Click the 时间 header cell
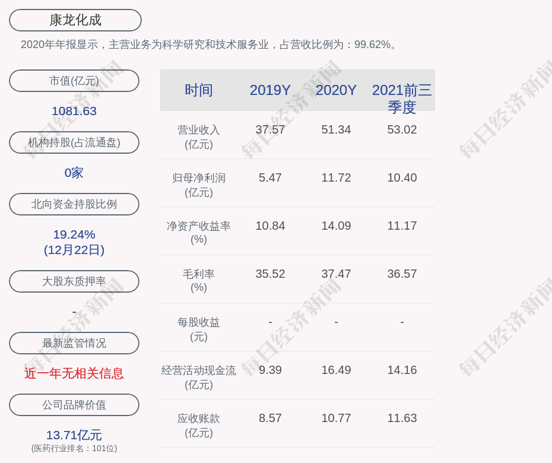Screen dimensions: 552x463 pos(199,90)
